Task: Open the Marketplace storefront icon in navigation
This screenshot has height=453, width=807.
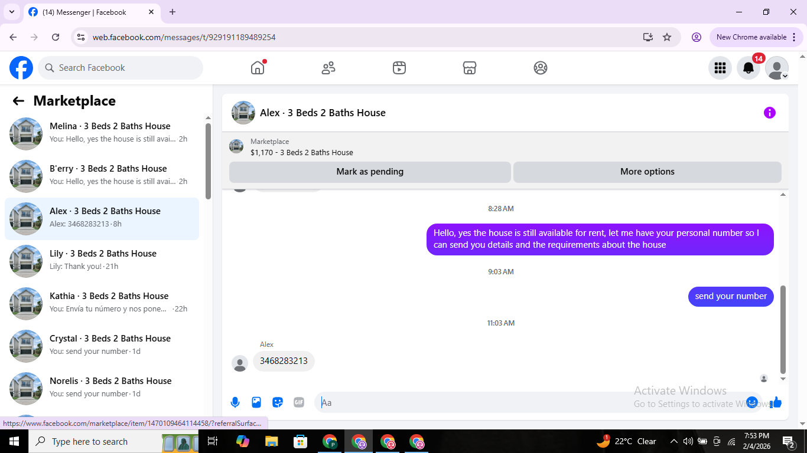Action: click(x=470, y=68)
